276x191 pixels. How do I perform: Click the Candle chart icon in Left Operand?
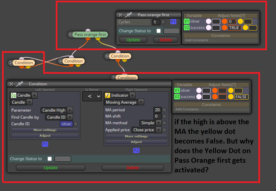click(14, 95)
